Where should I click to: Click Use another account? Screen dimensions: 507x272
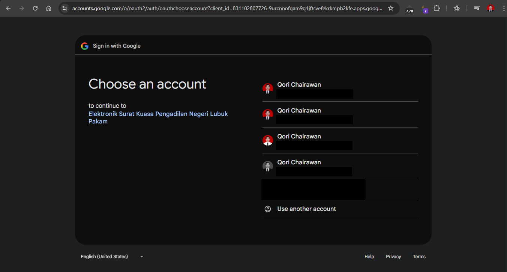click(x=306, y=209)
